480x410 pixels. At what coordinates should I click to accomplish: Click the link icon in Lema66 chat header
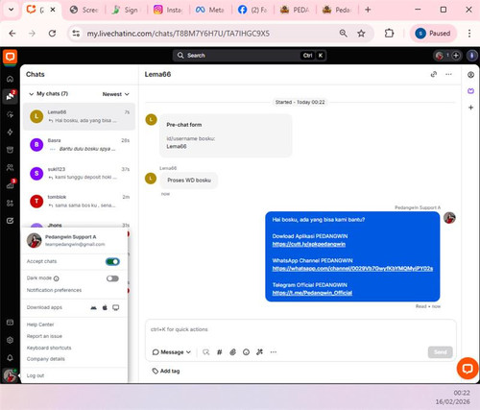[x=434, y=74]
